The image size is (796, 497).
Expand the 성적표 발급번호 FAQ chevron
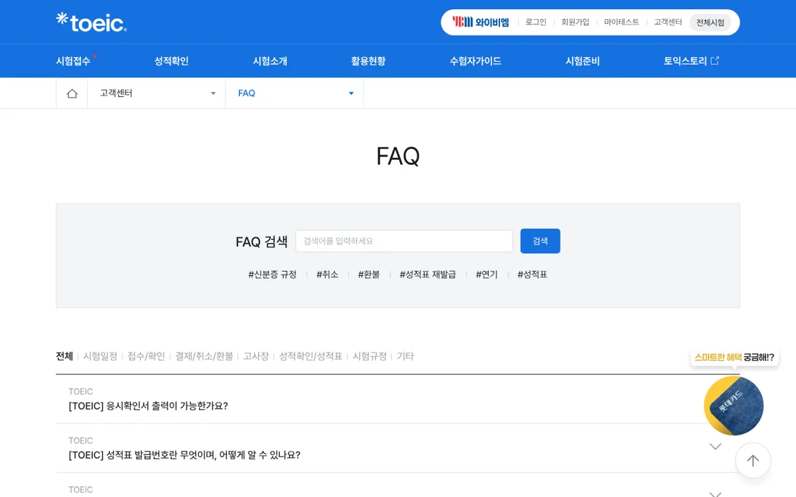tap(715, 447)
